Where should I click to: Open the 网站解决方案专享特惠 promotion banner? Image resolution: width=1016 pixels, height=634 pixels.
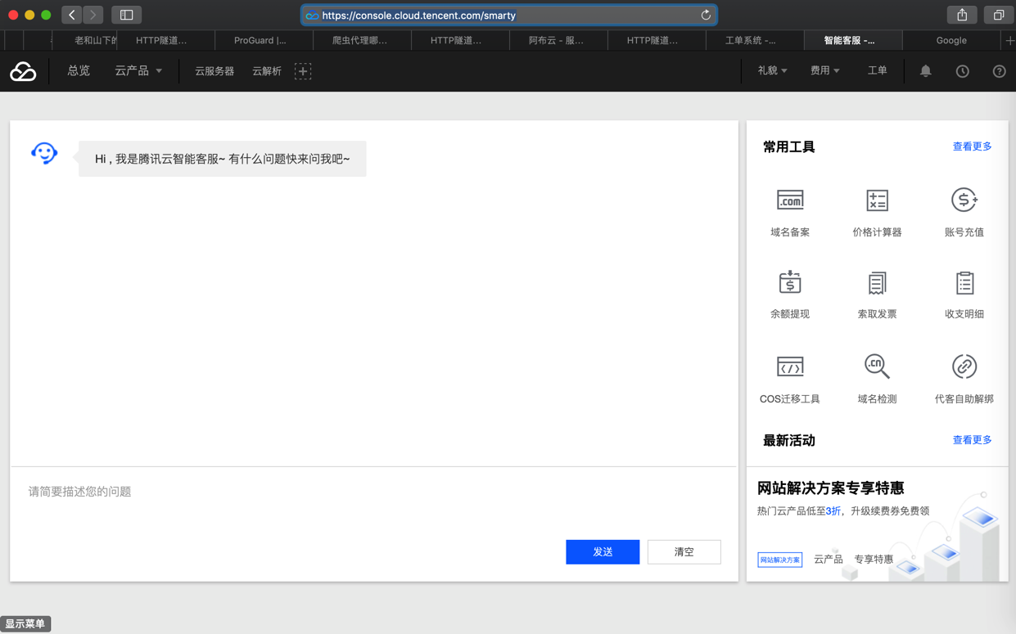pyautogui.click(x=877, y=524)
